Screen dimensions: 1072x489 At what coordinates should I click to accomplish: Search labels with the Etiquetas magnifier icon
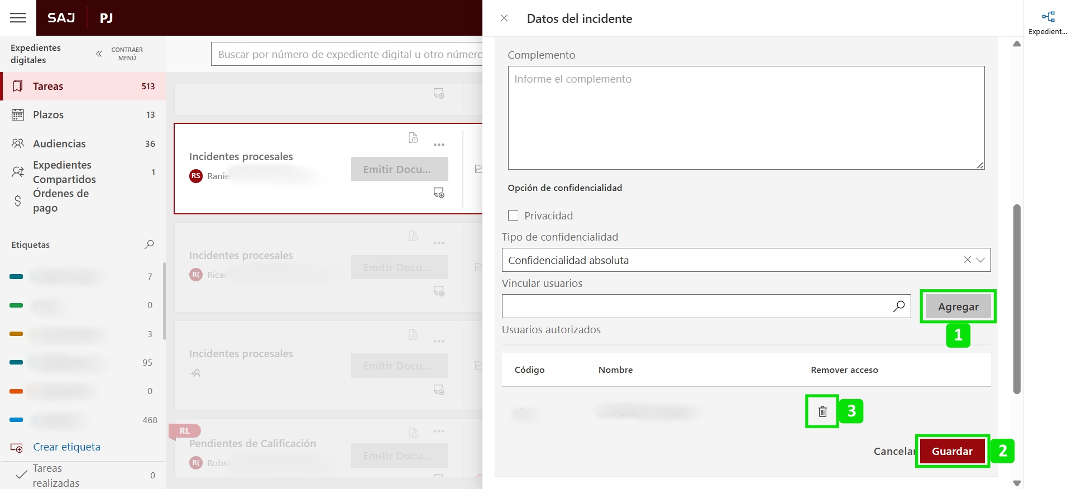coord(149,244)
